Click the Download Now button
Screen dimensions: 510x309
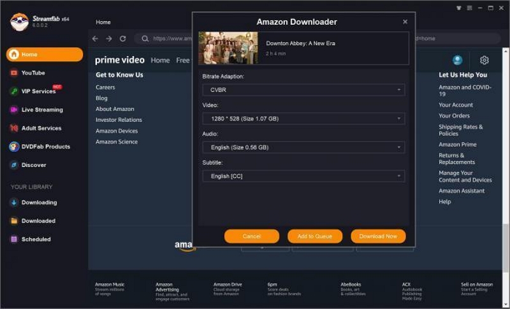click(378, 236)
